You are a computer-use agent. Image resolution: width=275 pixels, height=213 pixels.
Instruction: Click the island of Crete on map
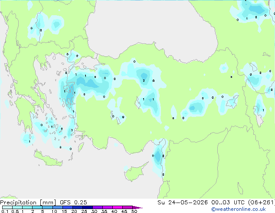[x=48, y=159]
